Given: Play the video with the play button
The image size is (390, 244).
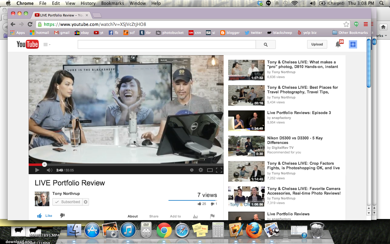Looking at the screenshot, I should pos(37,170).
